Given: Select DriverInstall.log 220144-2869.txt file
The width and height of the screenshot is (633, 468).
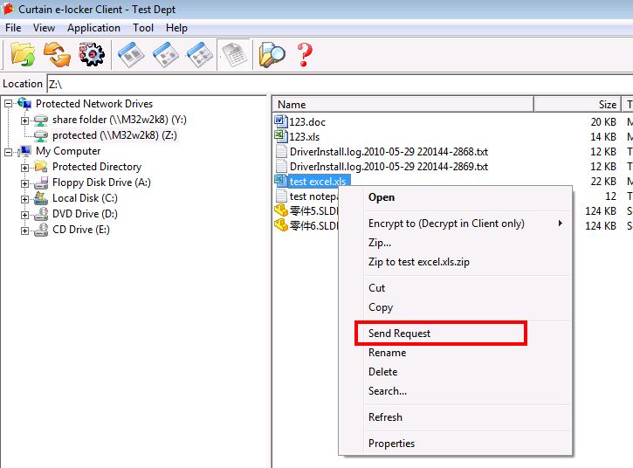Looking at the screenshot, I should pyautogui.click(x=389, y=167).
